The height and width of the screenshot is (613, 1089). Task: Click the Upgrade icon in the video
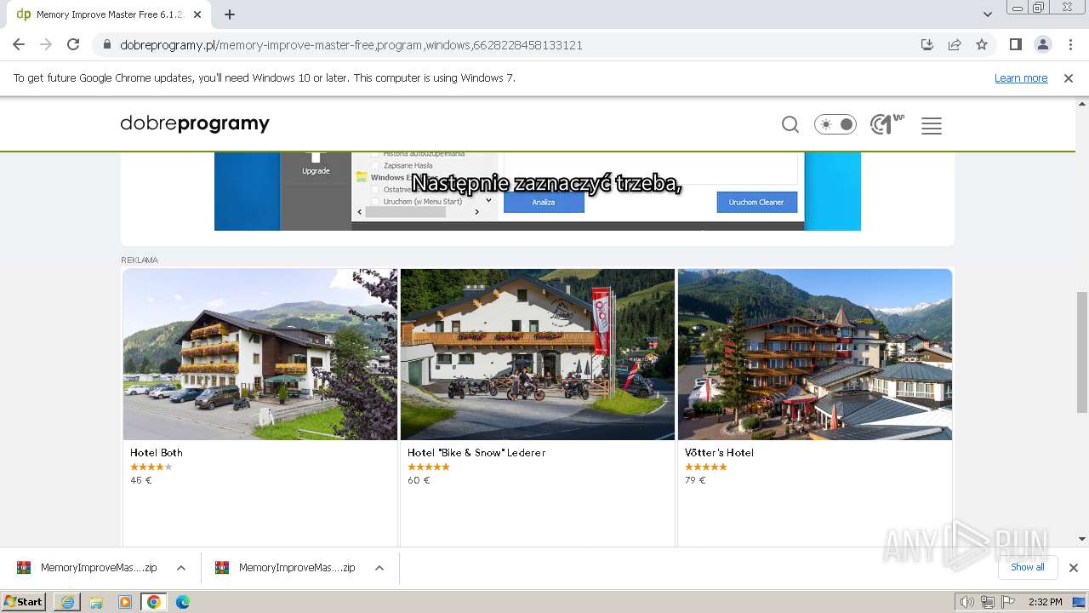(x=316, y=164)
